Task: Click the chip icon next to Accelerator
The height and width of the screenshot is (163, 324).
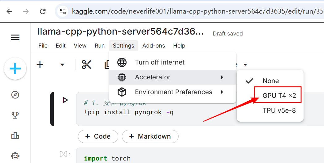Action: click(122, 77)
